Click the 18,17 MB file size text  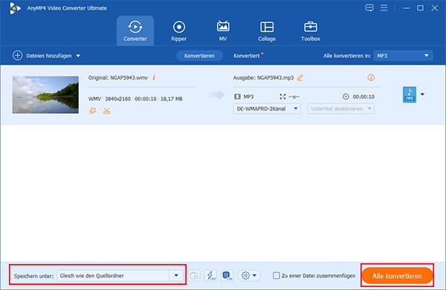click(172, 99)
